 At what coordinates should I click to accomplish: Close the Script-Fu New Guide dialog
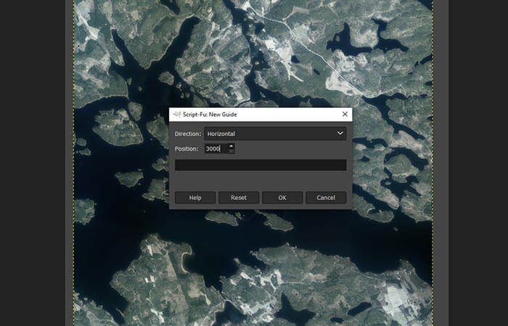[x=345, y=114]
